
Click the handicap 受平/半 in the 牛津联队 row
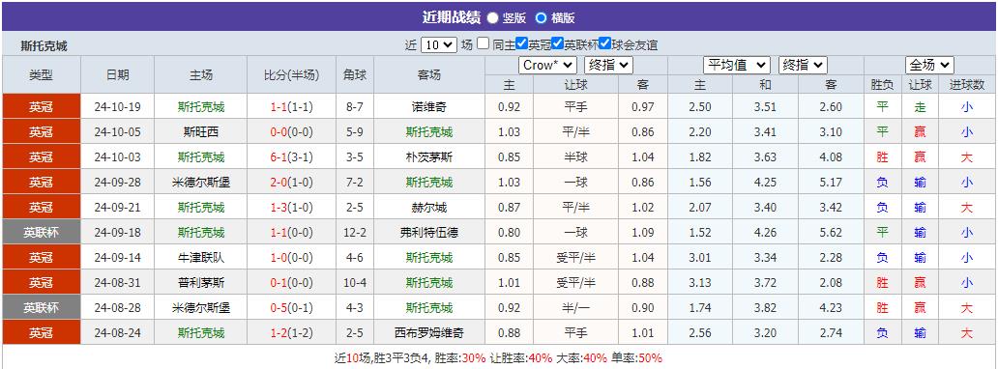576,258
